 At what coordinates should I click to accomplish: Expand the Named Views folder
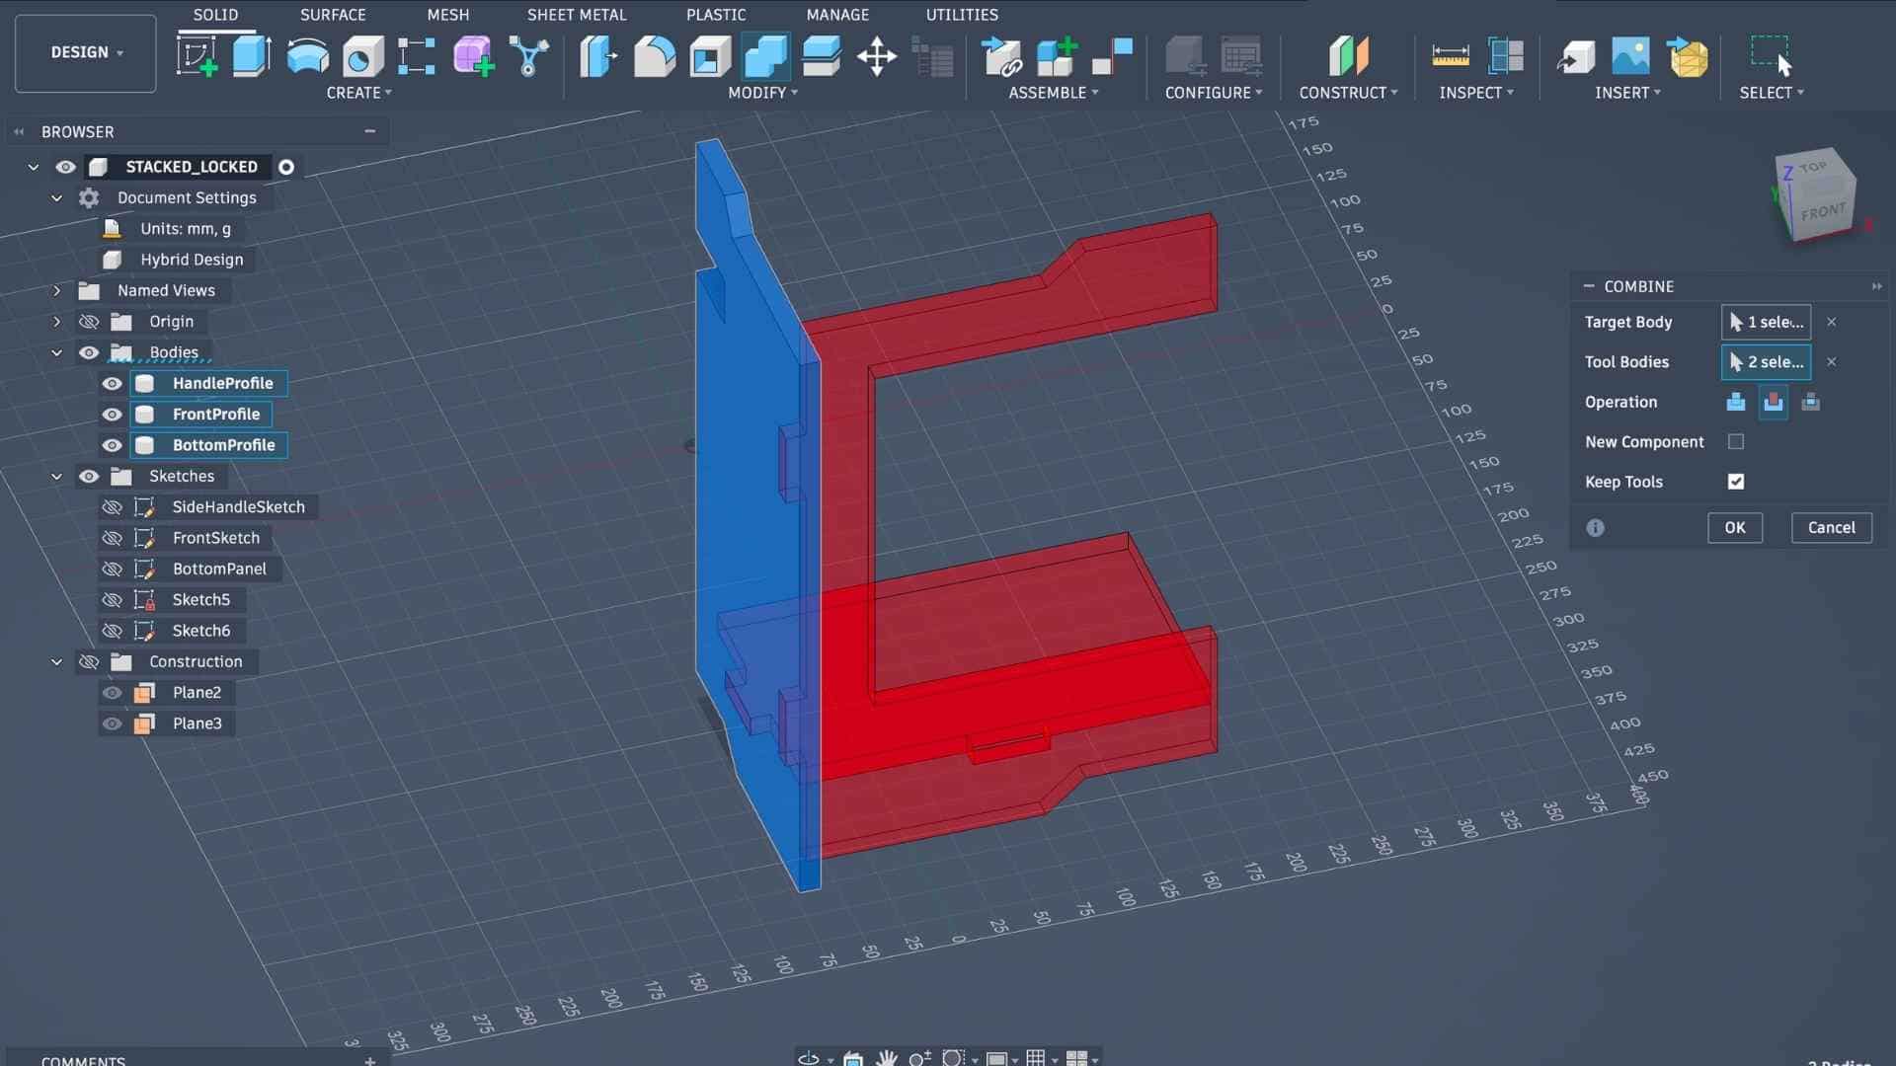tap(56, 291)
